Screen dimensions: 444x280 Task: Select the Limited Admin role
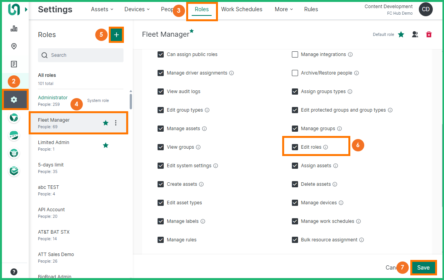click(x=53, y=145)
